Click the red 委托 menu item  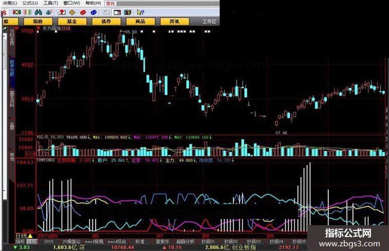point(111,3)
